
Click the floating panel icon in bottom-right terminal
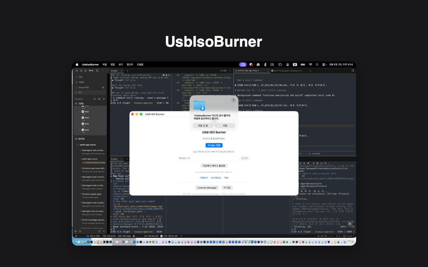(x=350, y=224)
